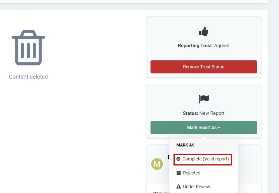Click the "MARK AS" menu header
The image size is (279, 193).
(x=185, y=145)
